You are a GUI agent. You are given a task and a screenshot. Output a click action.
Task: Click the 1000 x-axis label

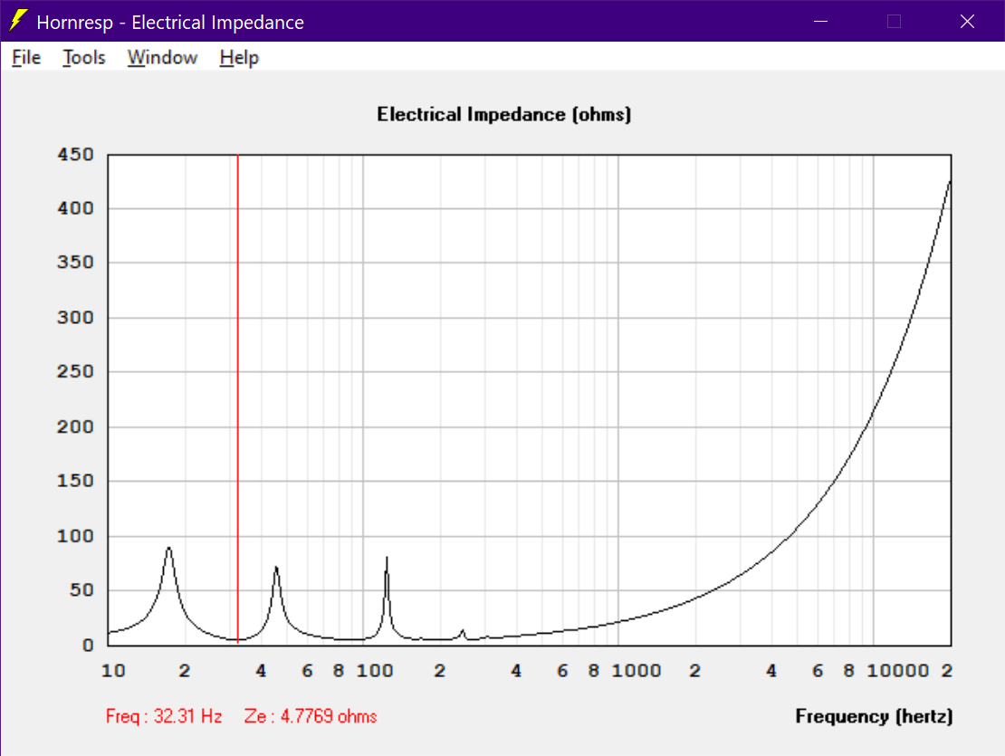point(636,671)
